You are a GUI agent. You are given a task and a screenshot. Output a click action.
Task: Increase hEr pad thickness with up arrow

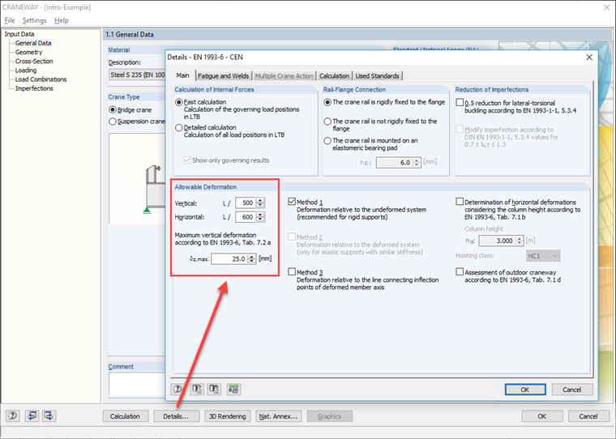pyautogui.click(x=417, y=160)
